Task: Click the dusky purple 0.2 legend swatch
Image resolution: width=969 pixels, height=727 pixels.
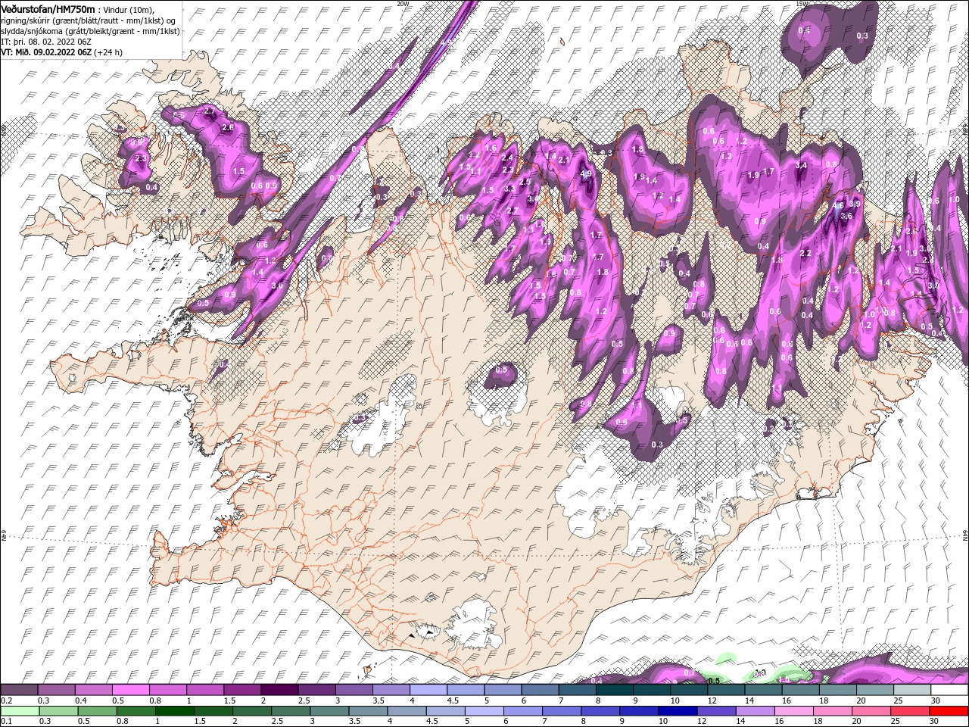Action: click(19, 689)
